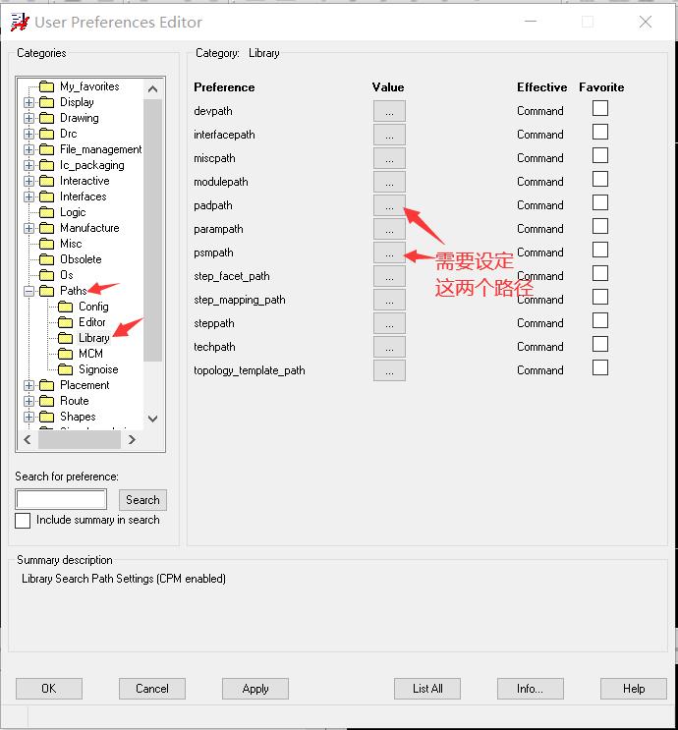Tick Favorite checkbox for interfacepath
The width and height of the screenshot is (678, 730).
coord(600,133)
